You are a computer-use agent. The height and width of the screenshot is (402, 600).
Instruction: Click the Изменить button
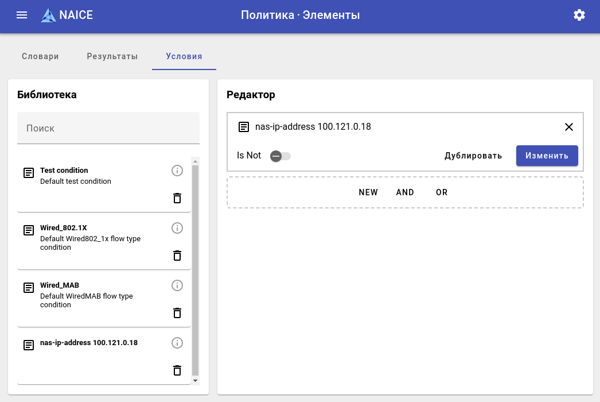(x=547, y=156)
